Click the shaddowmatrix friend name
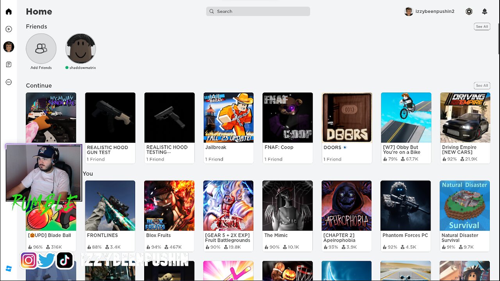Screen dimensions: 500x281 83,68
